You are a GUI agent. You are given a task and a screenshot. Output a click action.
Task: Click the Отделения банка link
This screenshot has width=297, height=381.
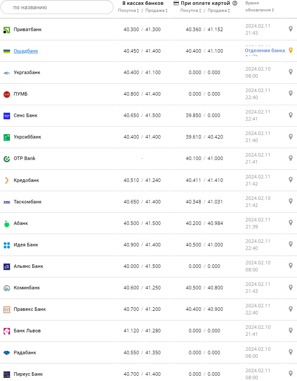(x=265, y=50)
